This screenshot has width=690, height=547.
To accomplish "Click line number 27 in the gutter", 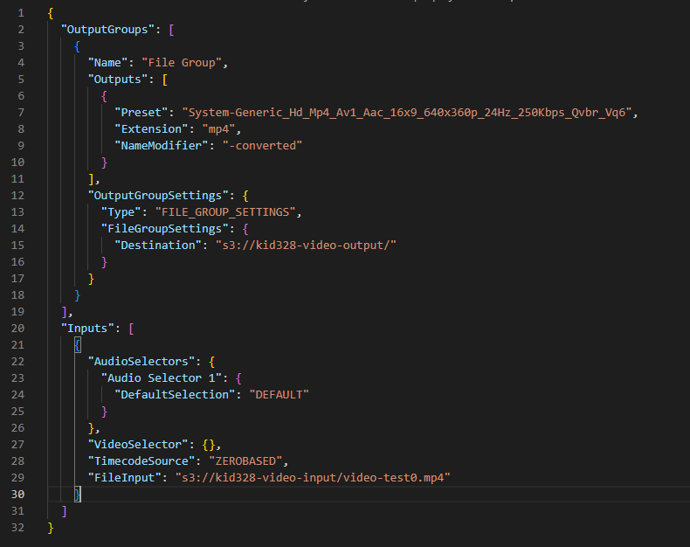I will coord(17,445).
